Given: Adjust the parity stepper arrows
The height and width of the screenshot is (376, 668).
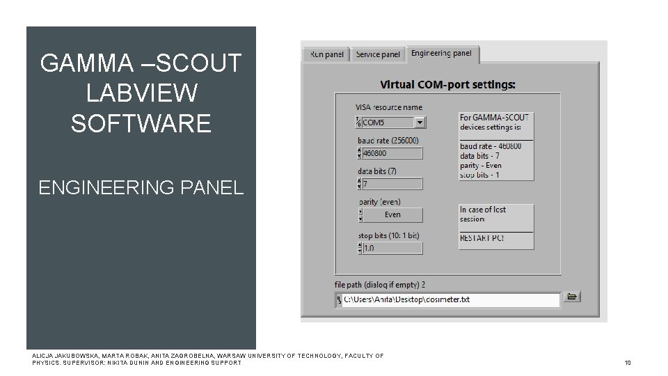Looking at the screenshot, I should 360,215.
